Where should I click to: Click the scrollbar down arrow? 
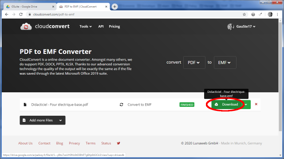point(280,155)
